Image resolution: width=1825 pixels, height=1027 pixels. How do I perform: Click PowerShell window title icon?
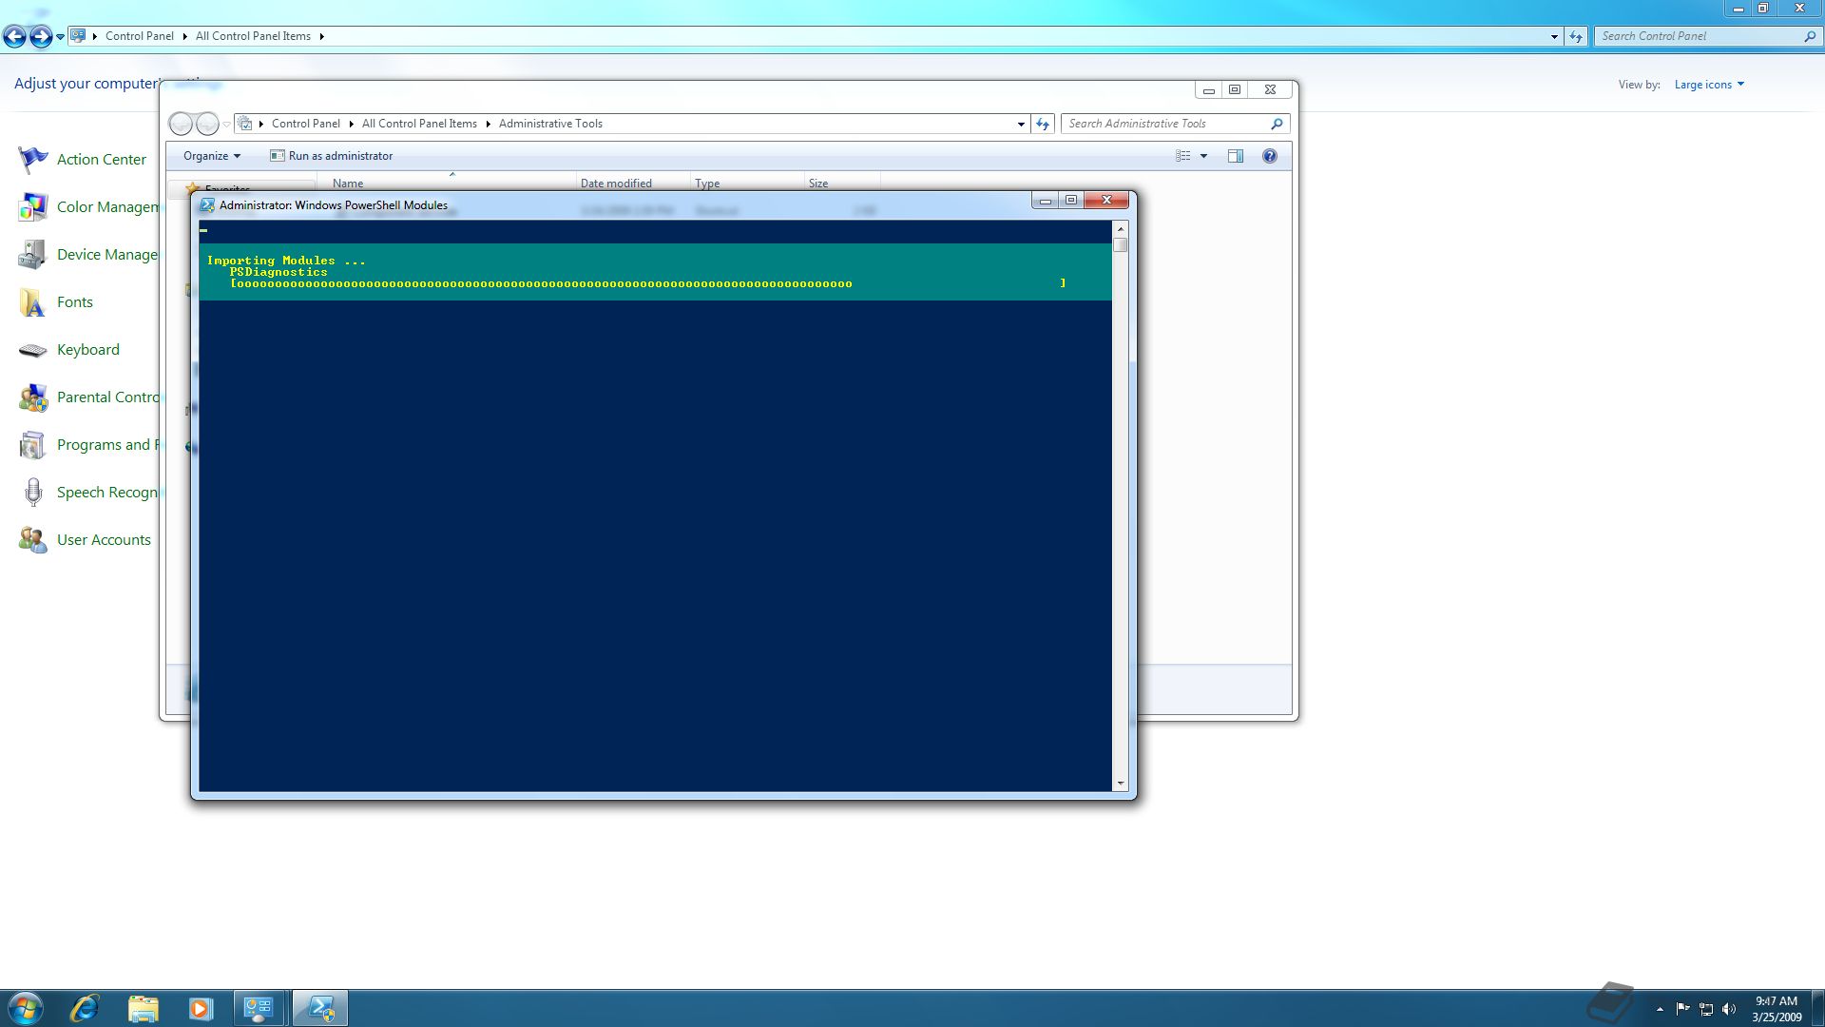(x=206, y=204)
